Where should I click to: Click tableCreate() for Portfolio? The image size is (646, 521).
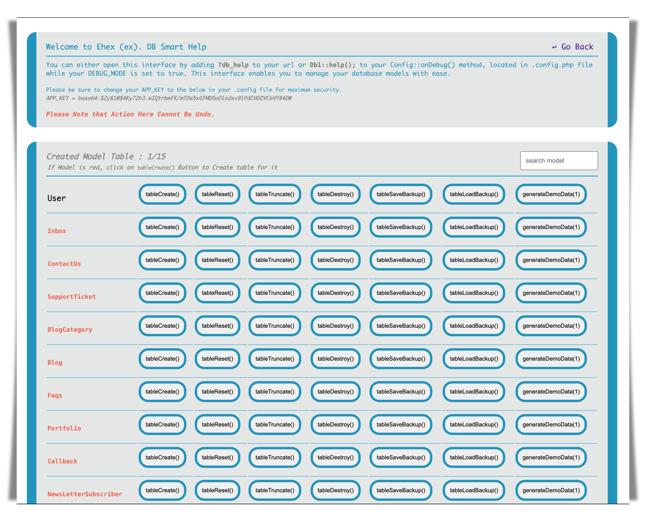(x=162, y=425)
